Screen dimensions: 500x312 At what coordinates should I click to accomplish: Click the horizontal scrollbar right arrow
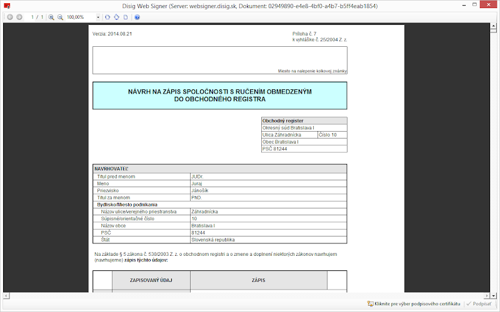click(x=487, y=295)
